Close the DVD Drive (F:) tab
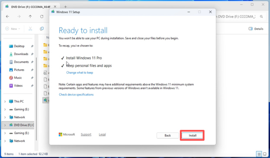Viewport: 270px width, 158px height. (x=55, y=6)
